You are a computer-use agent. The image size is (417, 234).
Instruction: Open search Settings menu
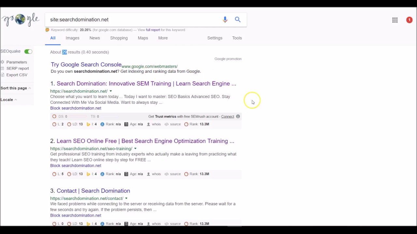coord(215,38)
